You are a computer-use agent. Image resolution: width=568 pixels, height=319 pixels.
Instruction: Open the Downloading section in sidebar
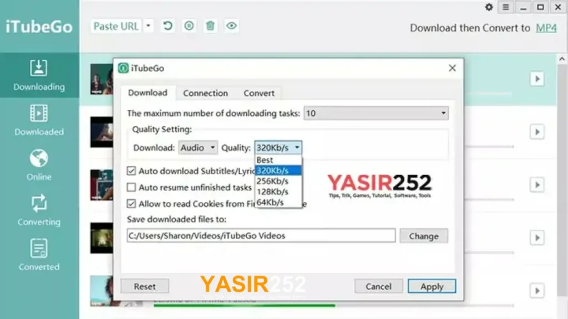point(39,75)
